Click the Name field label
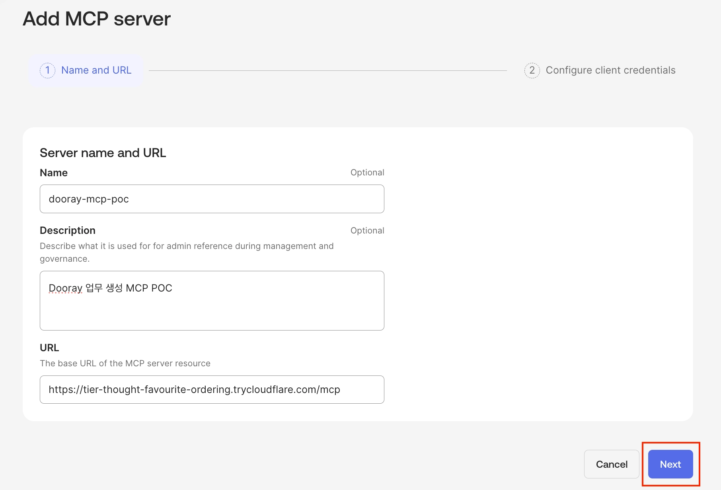Image resolution: width=721 pixels, height=490 pixels. [x=54, y=173]
